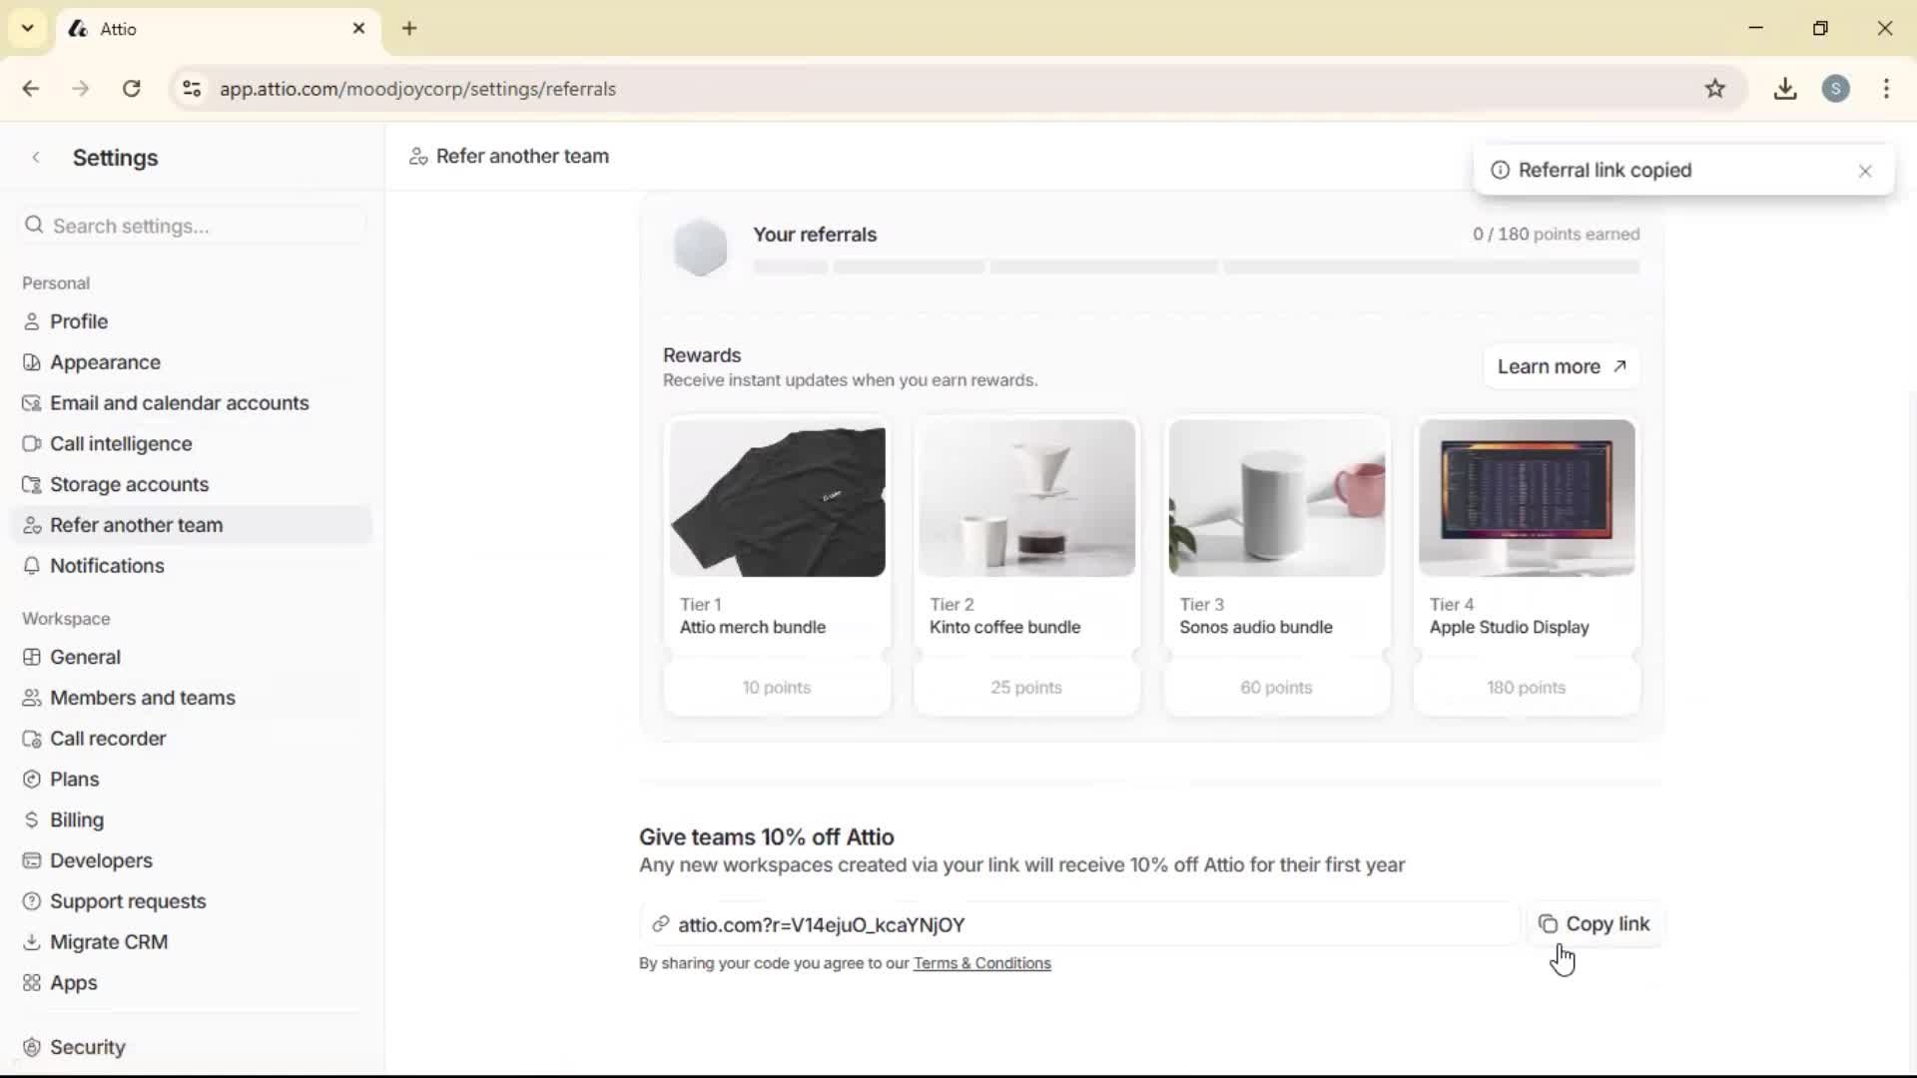Open Email and calendar accounts settings
Image resolution: width=1917 pixels, height=1078 pixels.
180,402
